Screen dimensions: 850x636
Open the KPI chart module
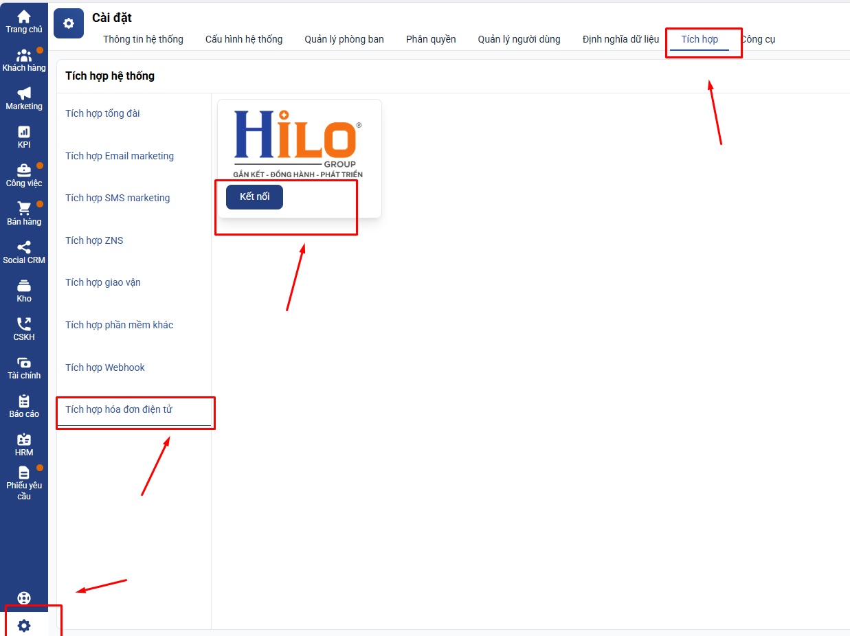pos(24,137)
